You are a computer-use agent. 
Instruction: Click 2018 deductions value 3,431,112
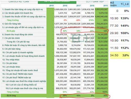pyautogui.click(x=63, y=13)
